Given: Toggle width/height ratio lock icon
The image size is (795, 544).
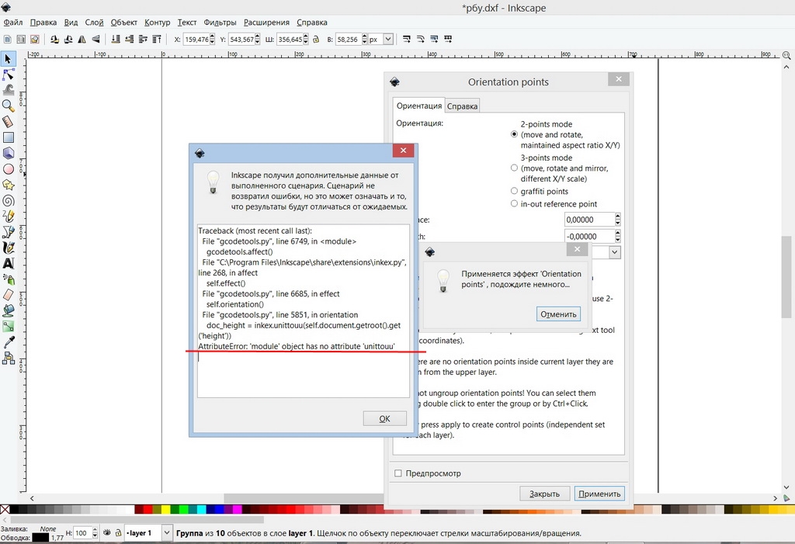Looking at the screenshot, I should pos(316,39).
